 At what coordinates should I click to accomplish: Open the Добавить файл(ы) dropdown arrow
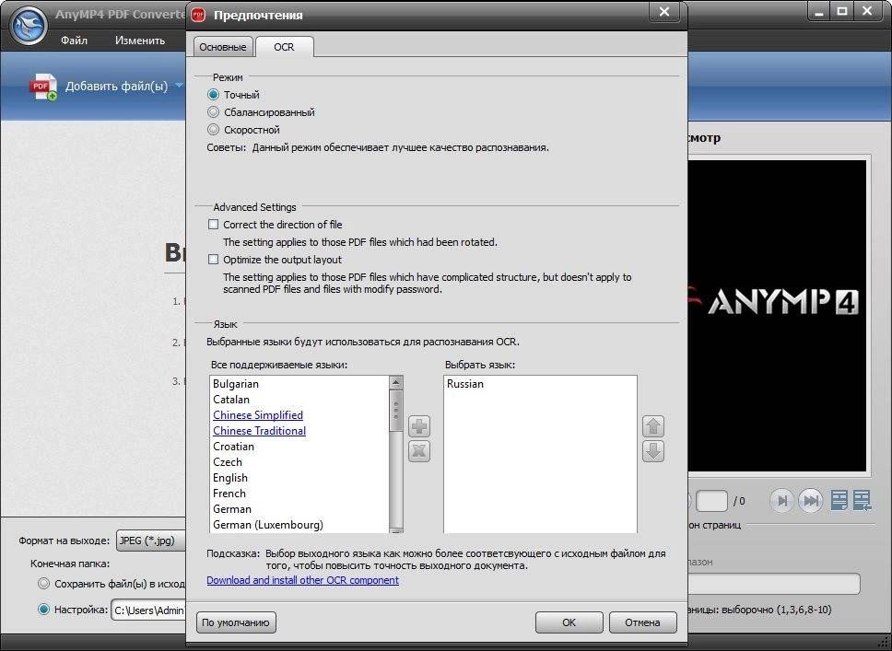coord(179,86)
